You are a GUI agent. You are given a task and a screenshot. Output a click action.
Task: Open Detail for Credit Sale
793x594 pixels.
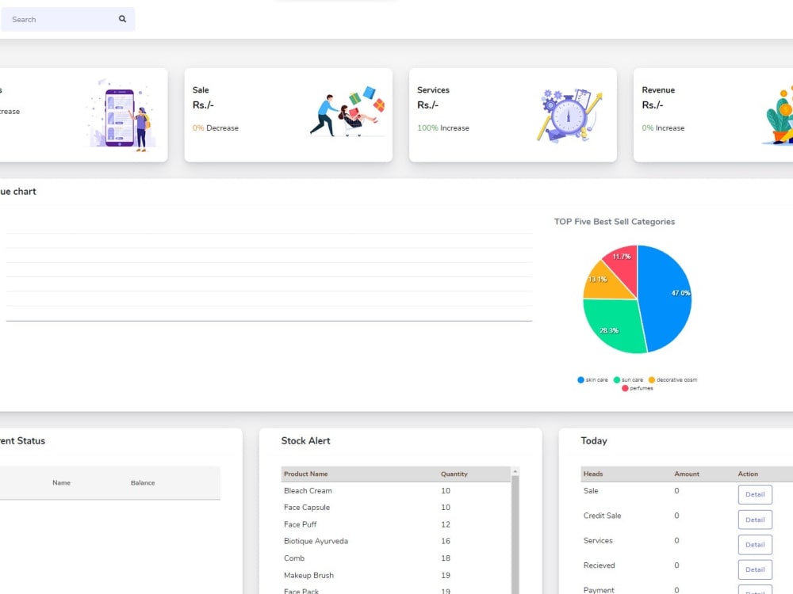coord(754,519)
